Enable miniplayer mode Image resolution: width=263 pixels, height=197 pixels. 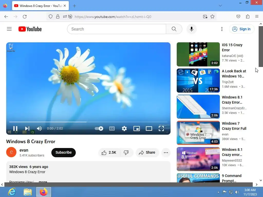pos(137,129)
